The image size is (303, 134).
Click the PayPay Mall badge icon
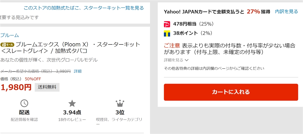pos(7,45)
